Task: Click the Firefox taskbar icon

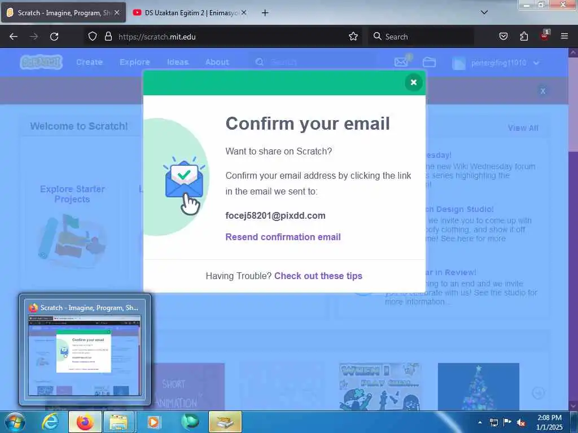Action: (85, 422)
